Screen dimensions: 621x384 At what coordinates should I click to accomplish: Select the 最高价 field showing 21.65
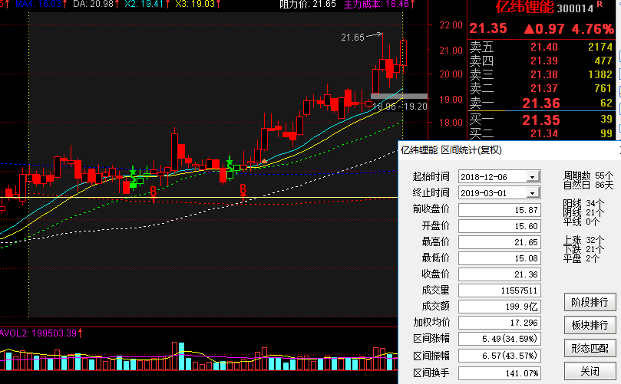click(500, 242)
